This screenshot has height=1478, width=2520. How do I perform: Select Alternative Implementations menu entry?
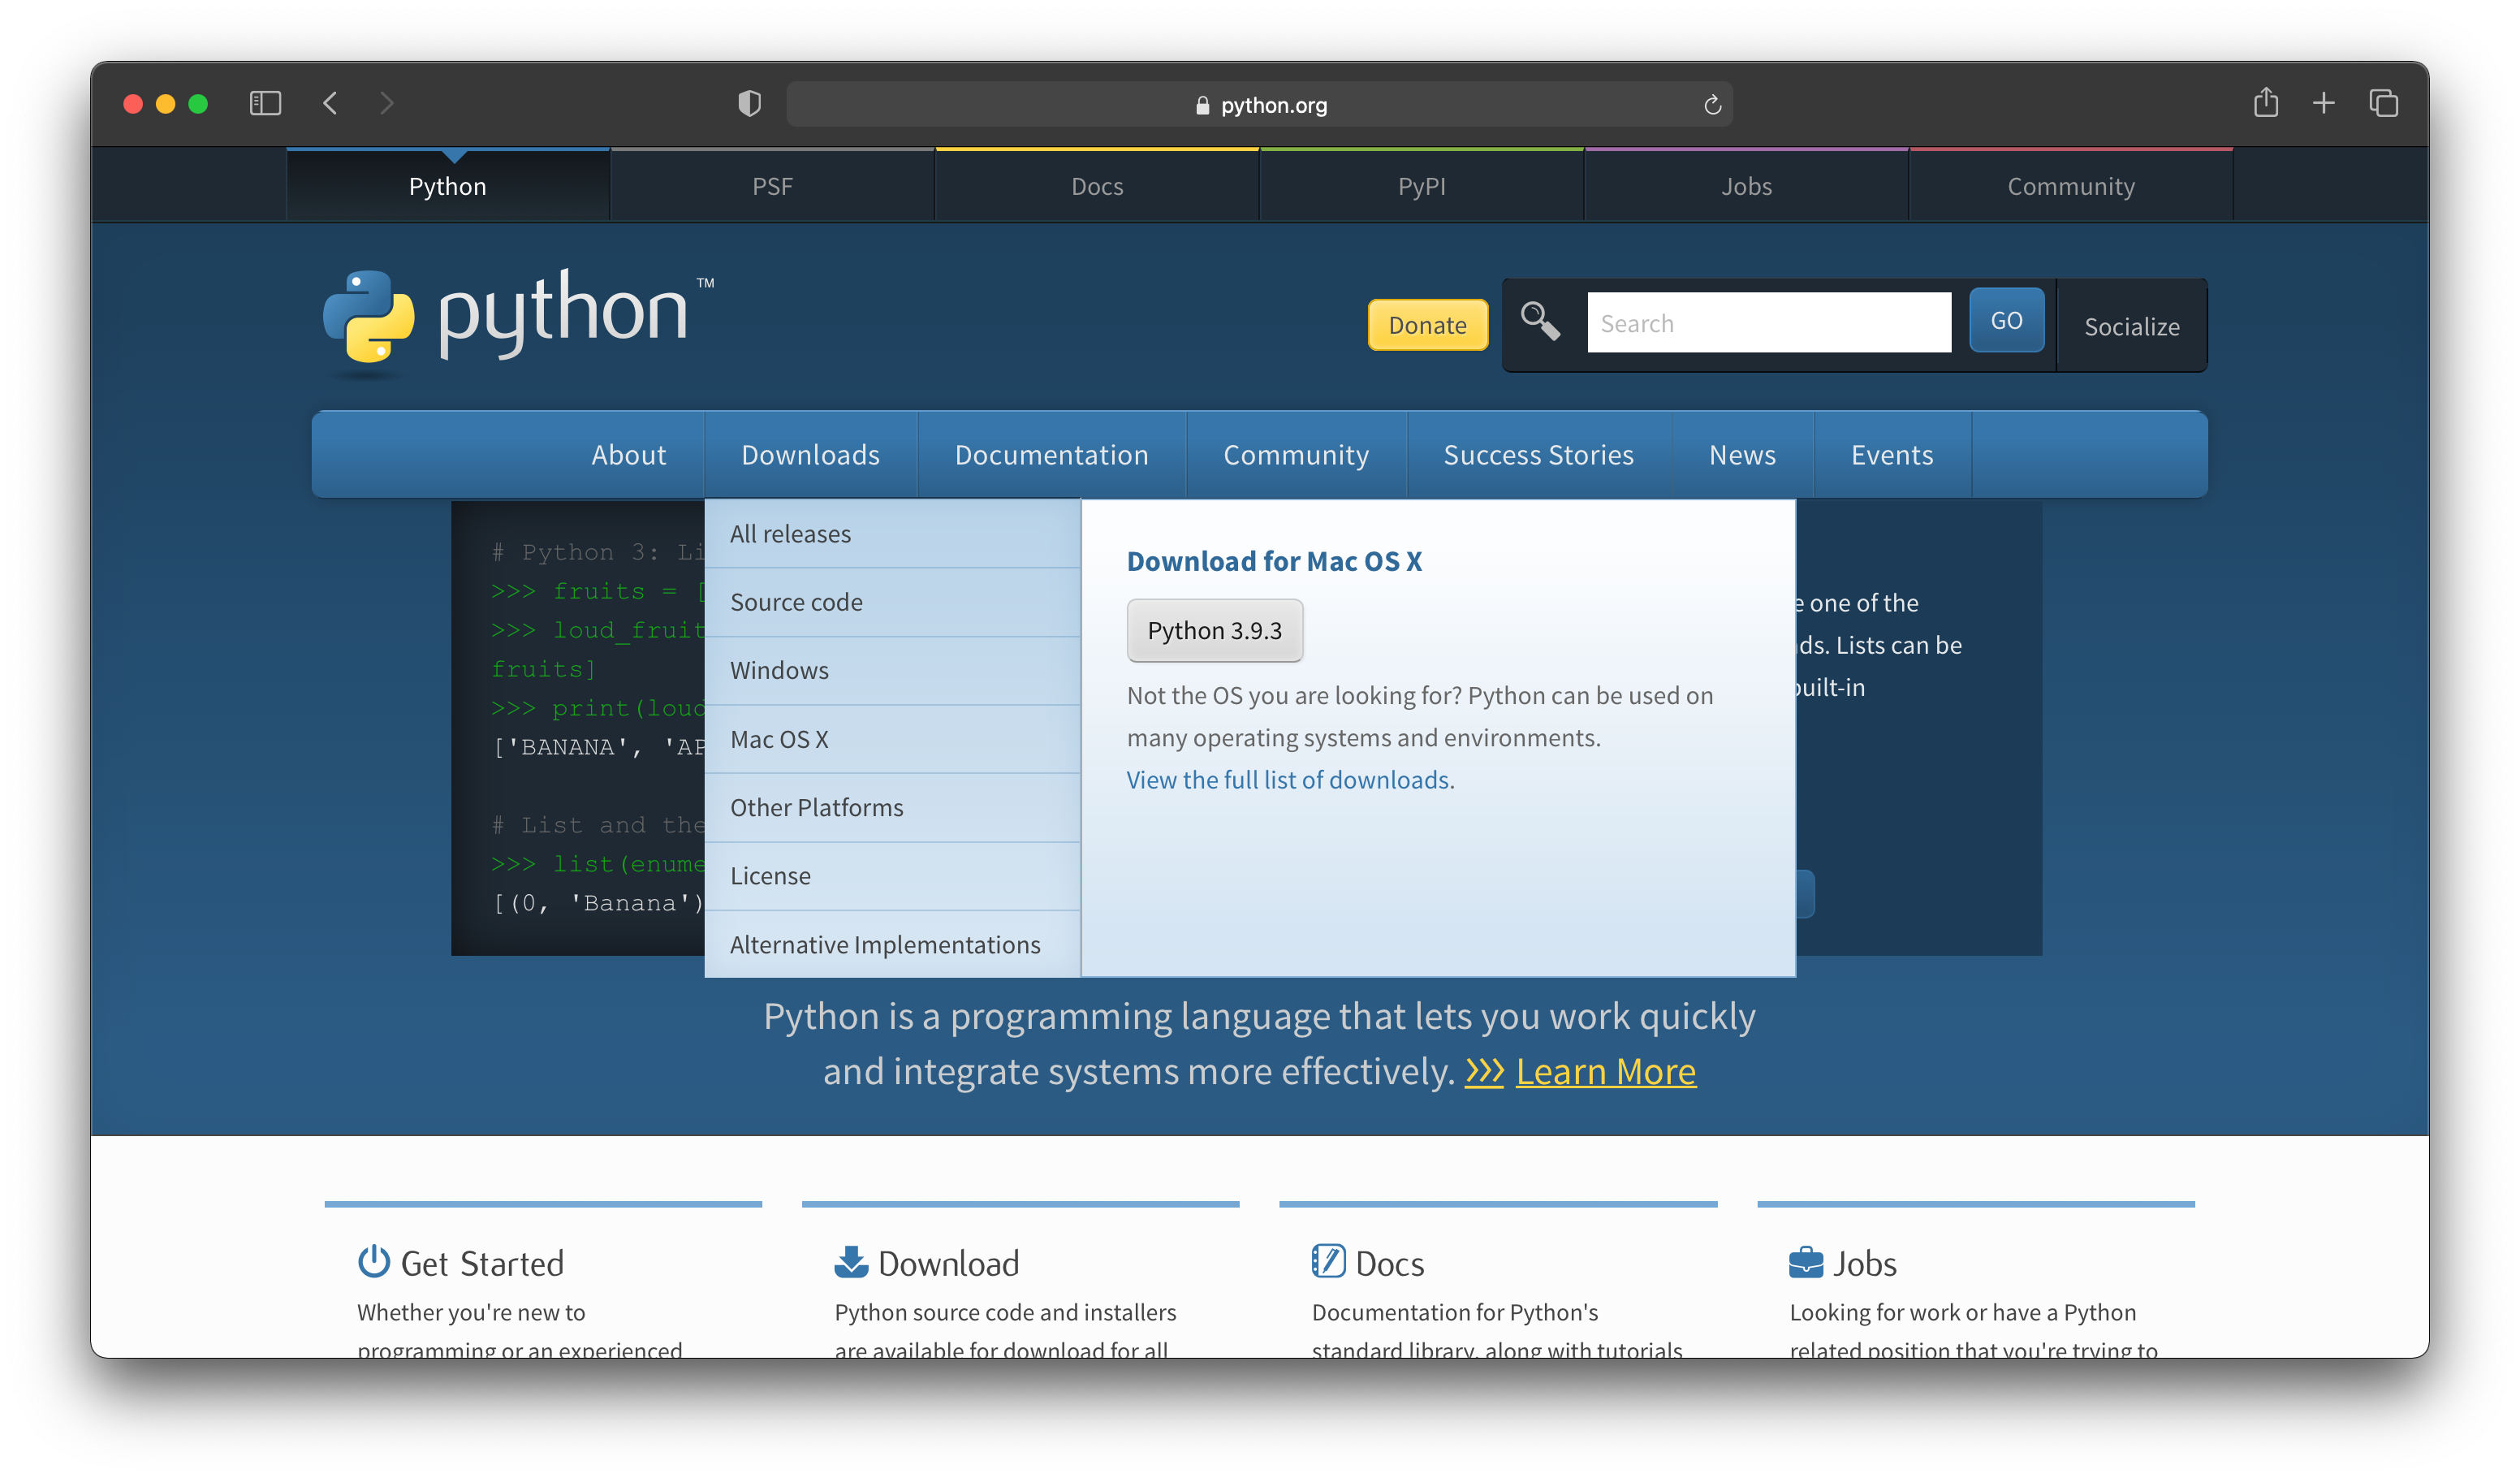(x=892, y=944)
